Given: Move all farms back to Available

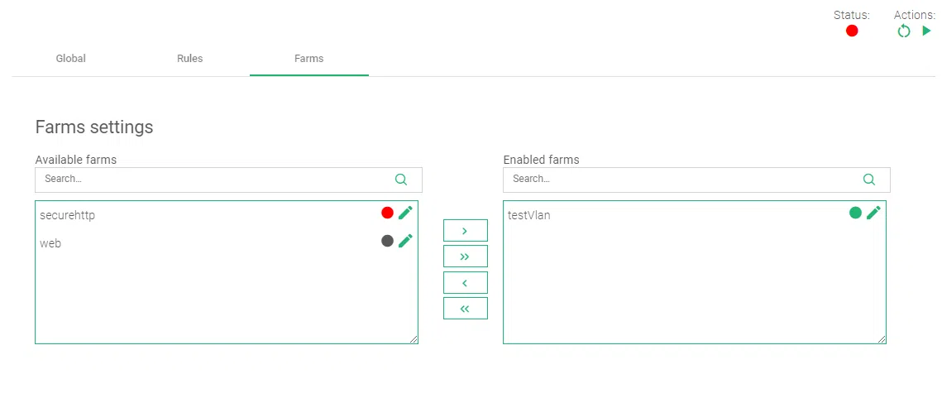Looking at the screenshot, I should (465, 308).
